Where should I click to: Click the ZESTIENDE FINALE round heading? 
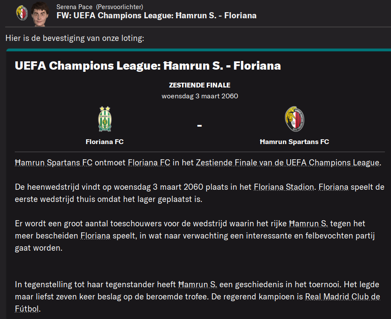pos(200,85)
